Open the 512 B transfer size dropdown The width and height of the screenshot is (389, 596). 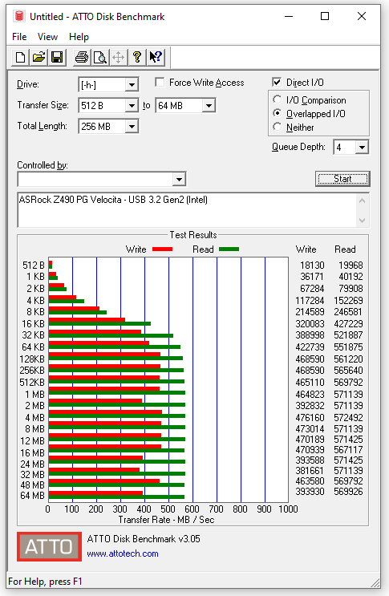click(132, 105)
